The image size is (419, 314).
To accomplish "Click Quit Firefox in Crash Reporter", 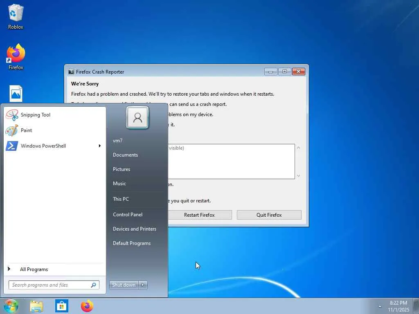I will 269,215.
